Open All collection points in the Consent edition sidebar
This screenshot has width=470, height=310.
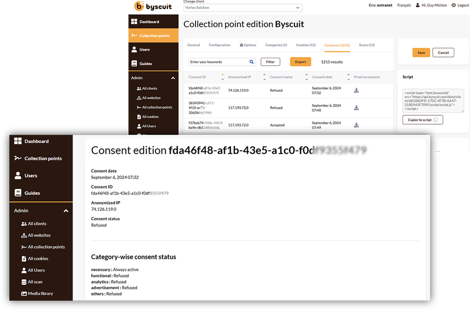tap(43, 247)
